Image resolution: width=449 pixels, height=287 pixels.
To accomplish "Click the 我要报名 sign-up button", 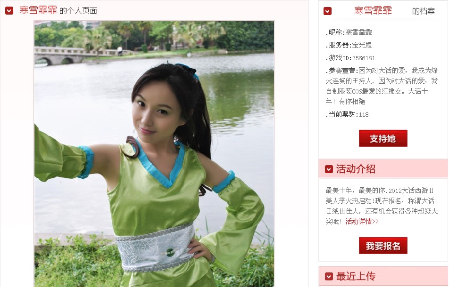I will [x=383, y=246].
